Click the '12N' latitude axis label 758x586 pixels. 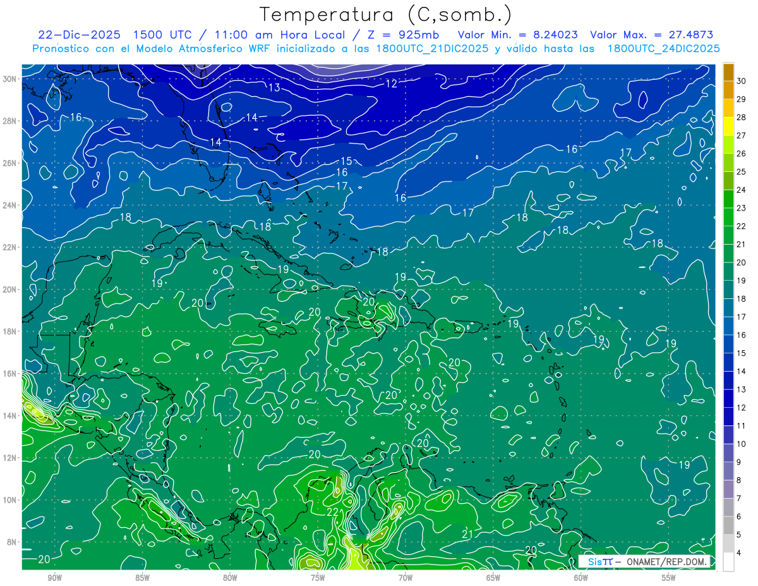(9, 457)
